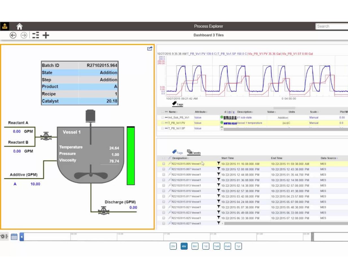Open the hierarchy tree view icon
This screenshot has height=278, width=348.
[36, 35]
